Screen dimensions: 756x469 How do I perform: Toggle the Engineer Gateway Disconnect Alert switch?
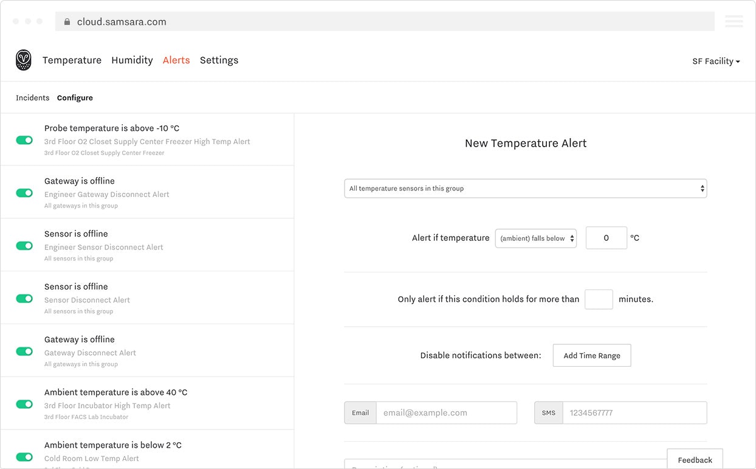[x=24, y=193]
